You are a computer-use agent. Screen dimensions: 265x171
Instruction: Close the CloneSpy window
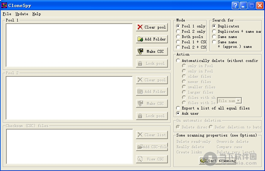260,5
